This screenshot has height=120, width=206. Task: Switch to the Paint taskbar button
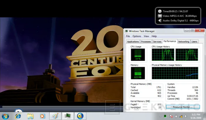pos(55,116)
